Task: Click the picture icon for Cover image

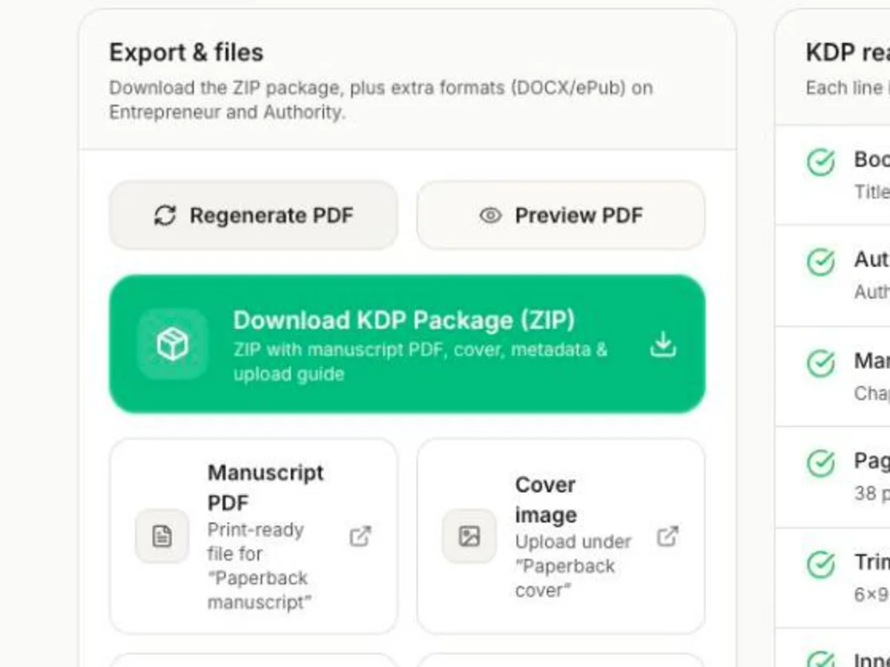Action: click(469, 536)
